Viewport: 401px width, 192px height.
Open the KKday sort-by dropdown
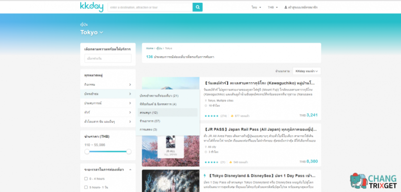(x=306, y=71)
